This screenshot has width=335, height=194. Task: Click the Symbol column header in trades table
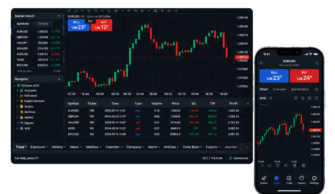pyautogui.click(x=73, y=104)
